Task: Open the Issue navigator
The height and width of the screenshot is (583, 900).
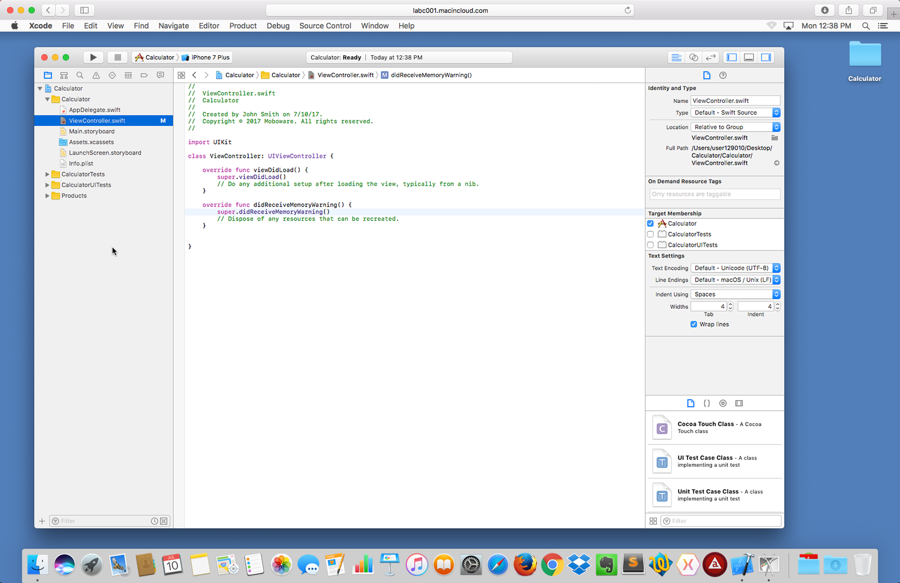Action: pos(96,76)
